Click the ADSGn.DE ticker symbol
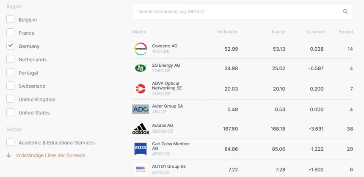This screenshot has height=177, width=364. click(162, 131)
